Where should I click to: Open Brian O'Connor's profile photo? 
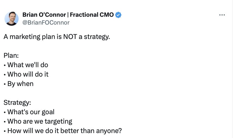coord(12,19)
